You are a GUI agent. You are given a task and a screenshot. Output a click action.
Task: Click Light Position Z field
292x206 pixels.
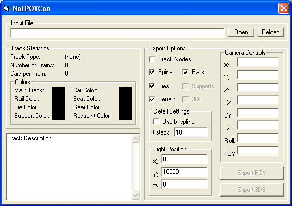coord(184,184)
